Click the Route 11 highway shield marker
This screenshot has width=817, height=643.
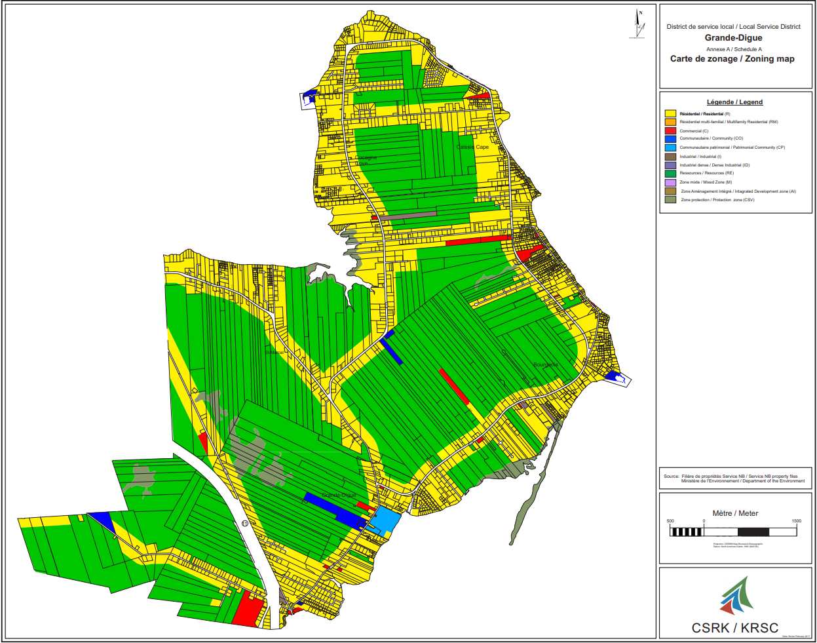coord(245,523)
